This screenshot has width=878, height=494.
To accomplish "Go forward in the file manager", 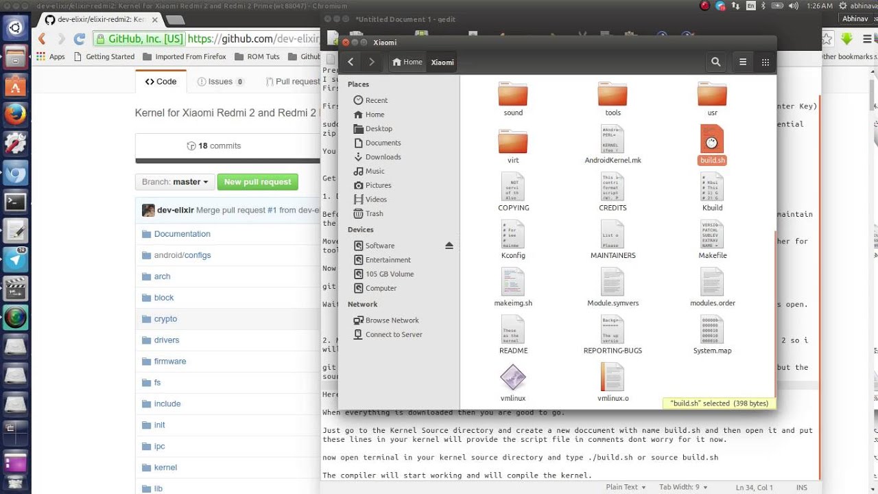I will [372, 62].
